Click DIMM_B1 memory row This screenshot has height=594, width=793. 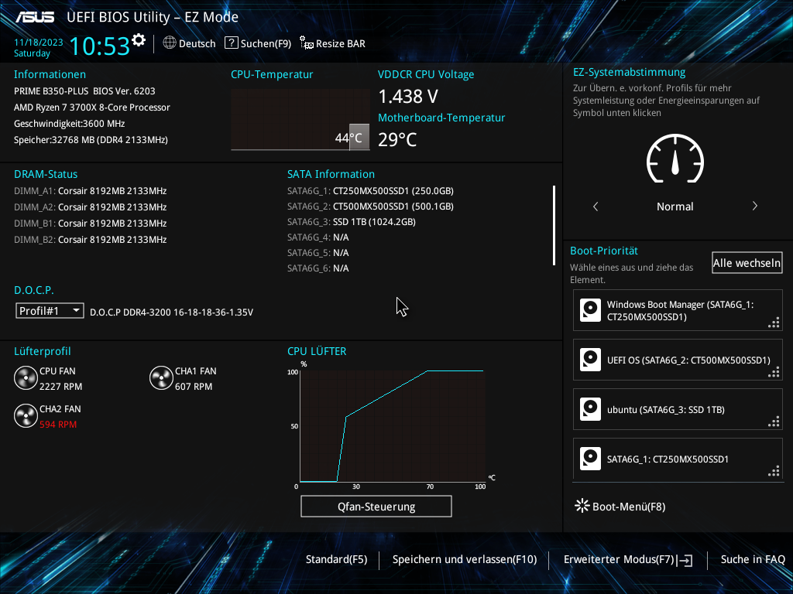tap(90, 224)
